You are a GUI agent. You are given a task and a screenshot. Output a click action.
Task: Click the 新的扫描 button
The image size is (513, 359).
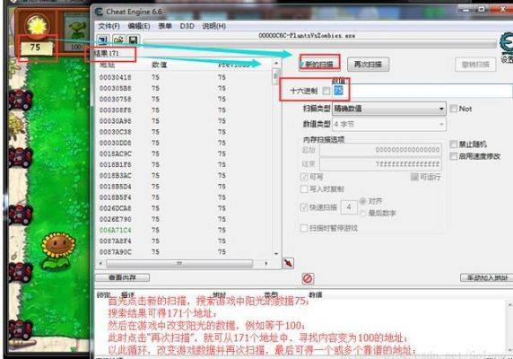[x=319, y=64]
